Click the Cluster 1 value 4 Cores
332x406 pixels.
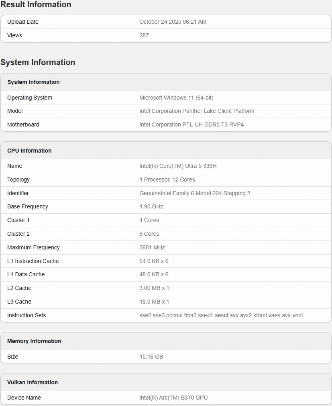149,220
